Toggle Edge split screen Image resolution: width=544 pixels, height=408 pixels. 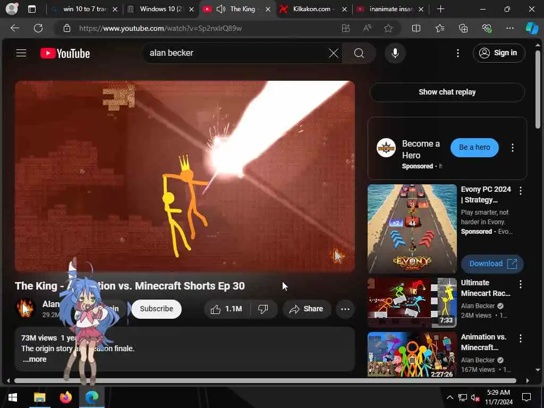[416, 29]
